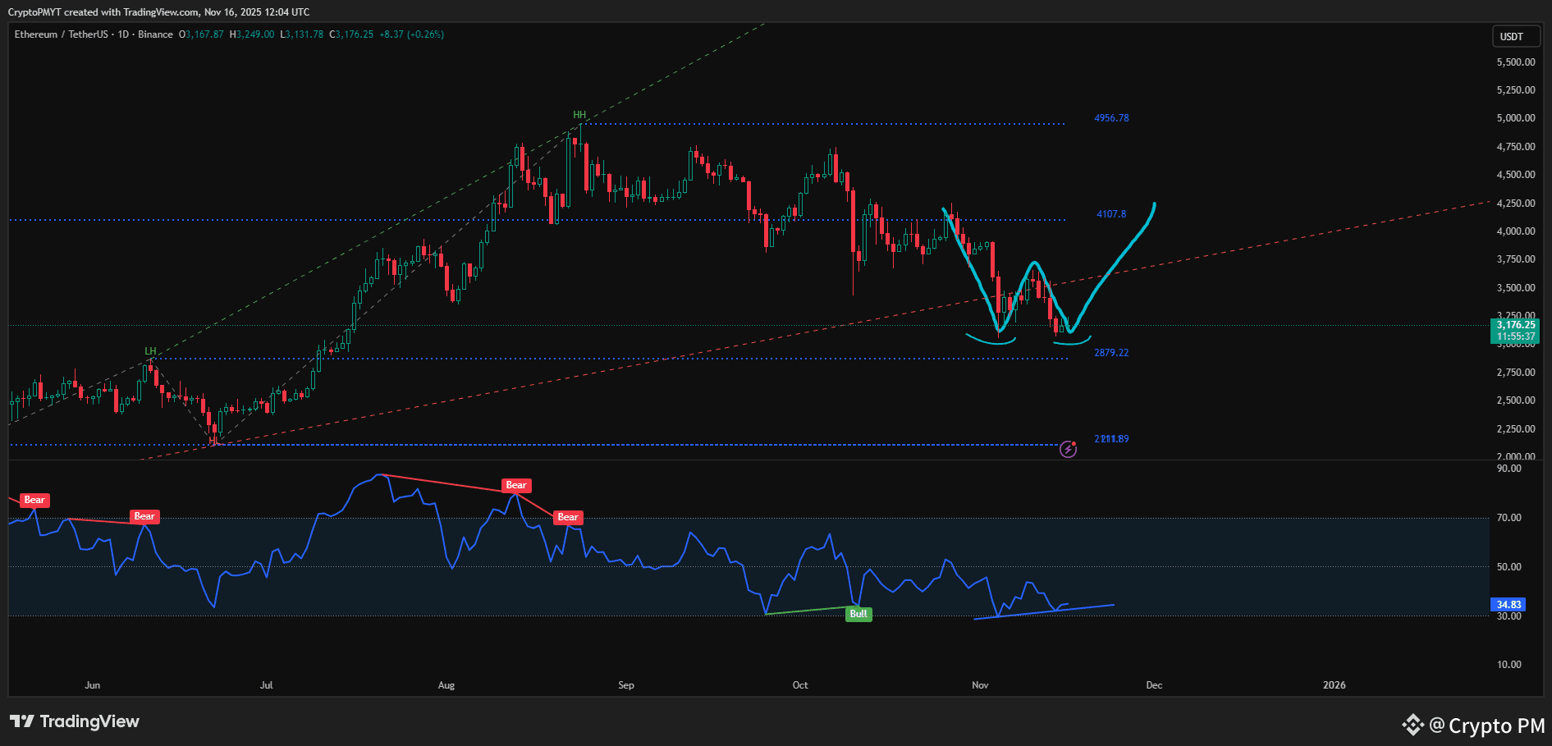Select the USDT currency button in the top-right

pyautogui.click(x=1516, y=36)
